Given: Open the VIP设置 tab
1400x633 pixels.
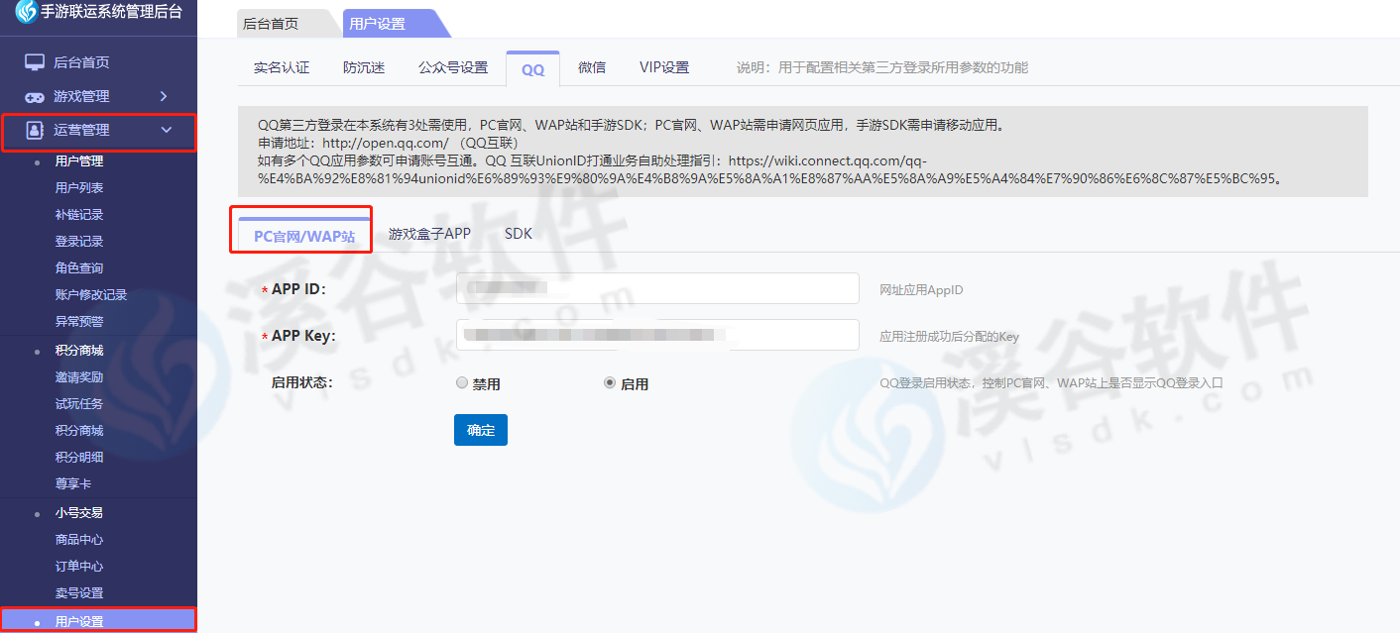Looking at the screenshot, I should click(x=664, y=67).
